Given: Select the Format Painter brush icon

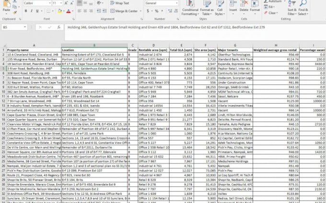Looking at the screenshot, I should coord(14,12).
